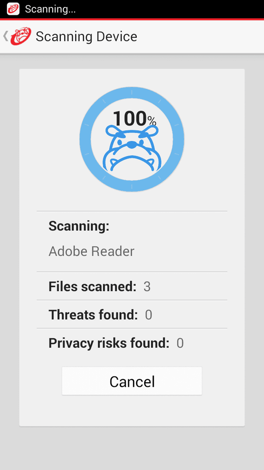Tap the Privacy risks found label
The width and height of the screenshot is (264, 470).
tap(109, 343)
